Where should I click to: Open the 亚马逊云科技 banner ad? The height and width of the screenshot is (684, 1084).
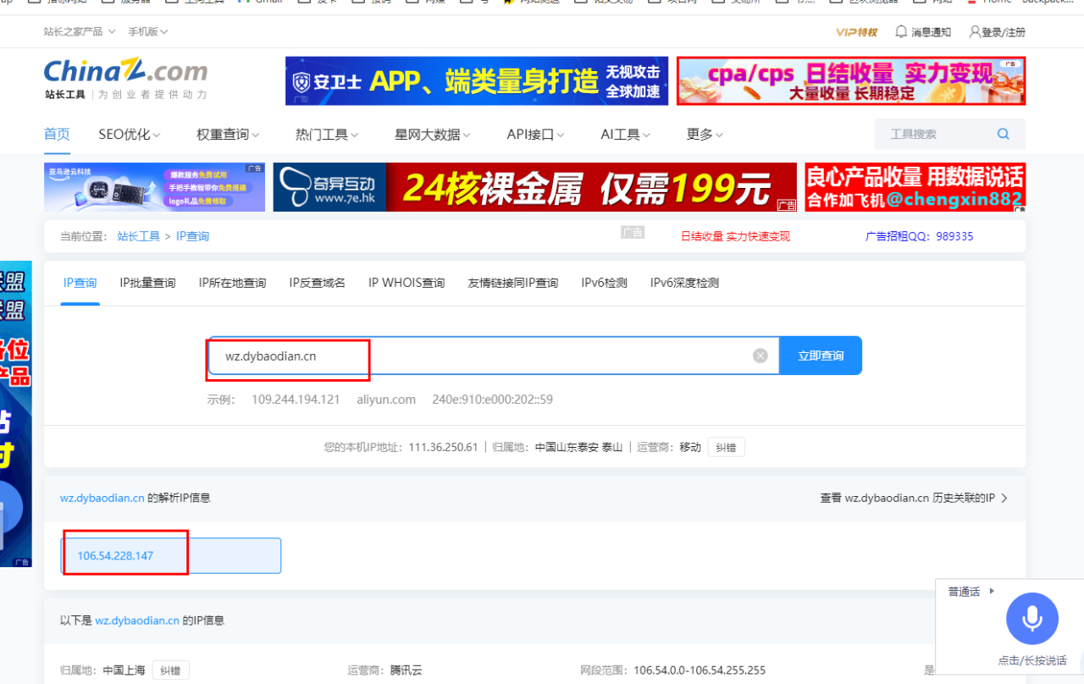(x=154, y=187)
